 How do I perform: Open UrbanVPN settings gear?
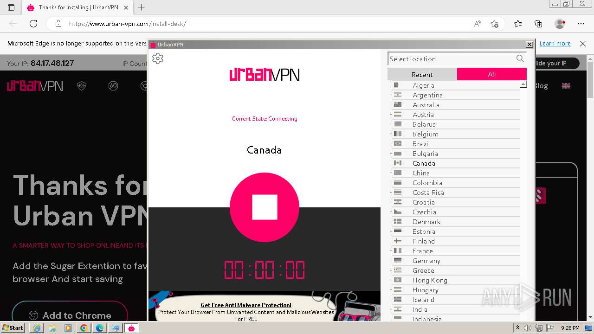pos(158,58)
